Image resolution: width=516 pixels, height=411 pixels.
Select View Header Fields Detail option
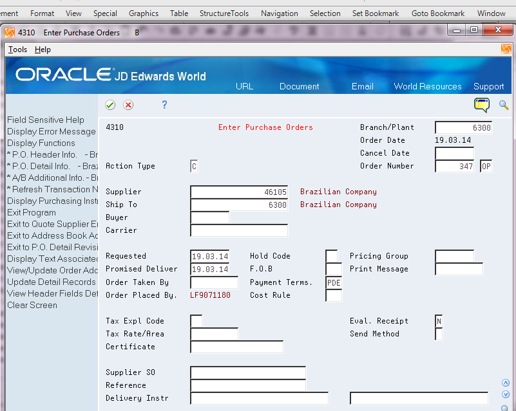tap(52, 293)
